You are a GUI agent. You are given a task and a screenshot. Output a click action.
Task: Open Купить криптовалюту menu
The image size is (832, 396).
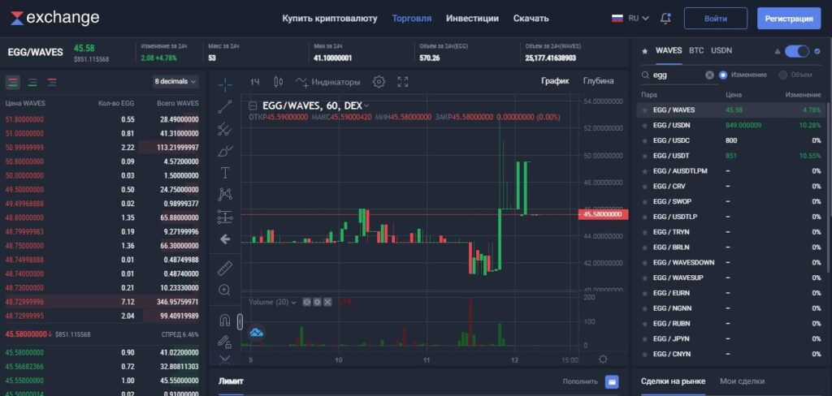click(330, 18)
